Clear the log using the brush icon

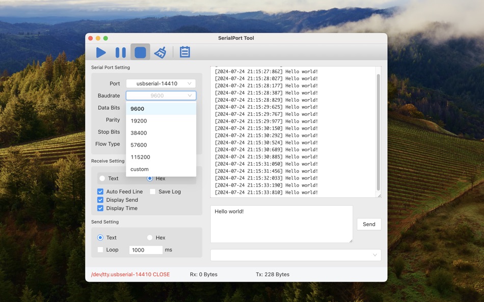click(160, 51)
